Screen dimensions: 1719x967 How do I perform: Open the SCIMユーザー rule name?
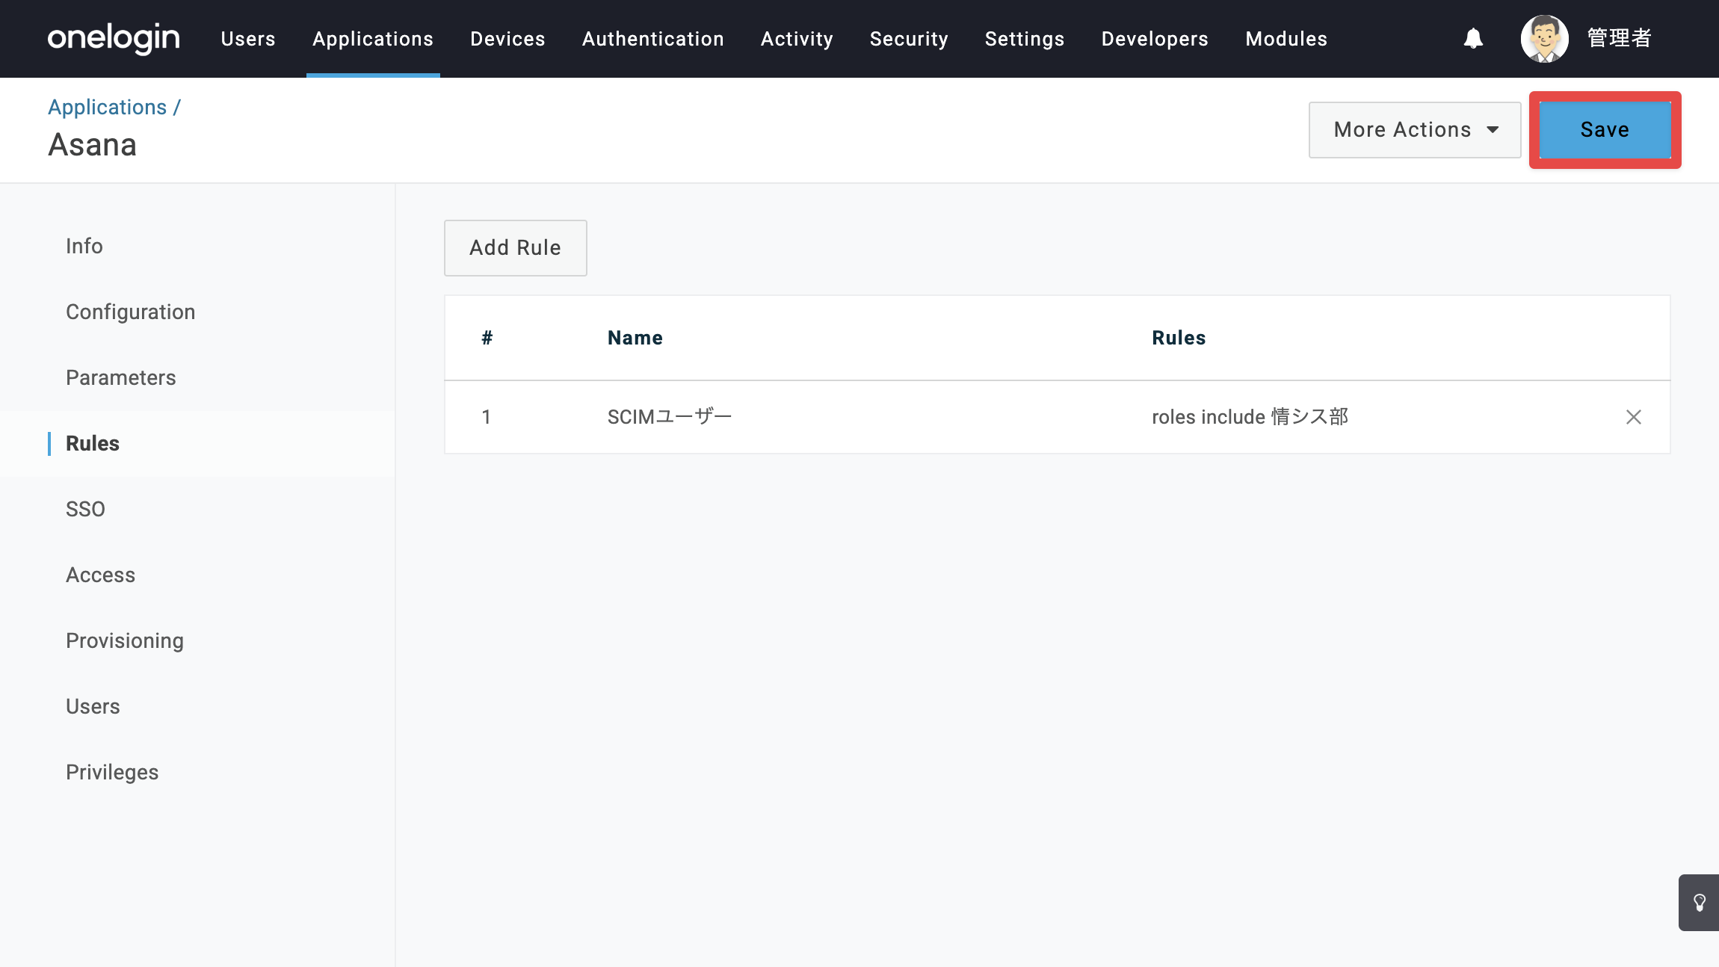click(670, 417)
